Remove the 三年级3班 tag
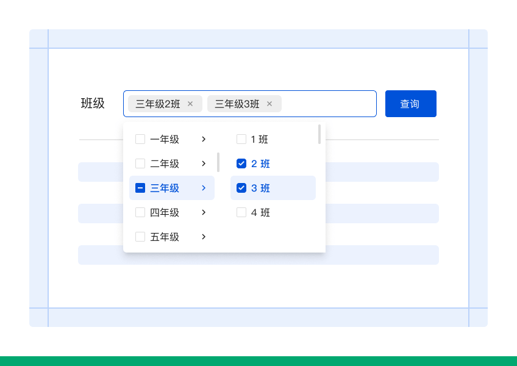Viewport: 517px width, 366px height. tap(269, 104)
